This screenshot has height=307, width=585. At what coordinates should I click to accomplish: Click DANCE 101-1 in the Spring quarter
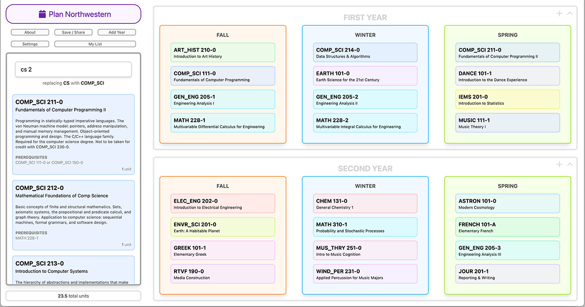pos(507,76)
